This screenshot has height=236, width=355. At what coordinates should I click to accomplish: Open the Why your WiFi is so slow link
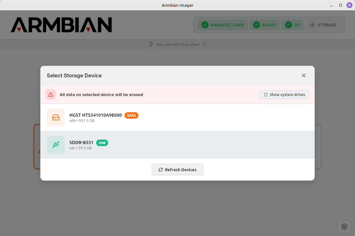tap(178, 44)
